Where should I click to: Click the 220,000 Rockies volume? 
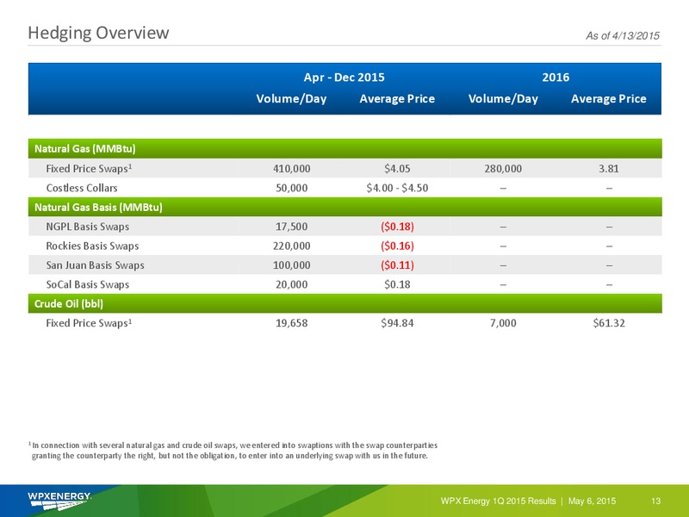(x=291, y=246)
